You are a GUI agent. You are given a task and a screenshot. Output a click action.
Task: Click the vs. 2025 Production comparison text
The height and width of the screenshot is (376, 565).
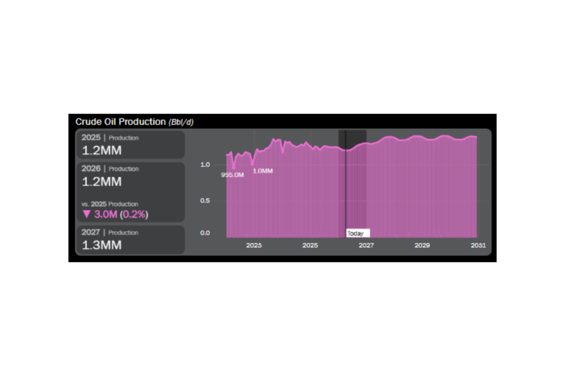(110, 204)
